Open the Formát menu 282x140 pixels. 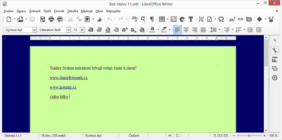point(59,11)
